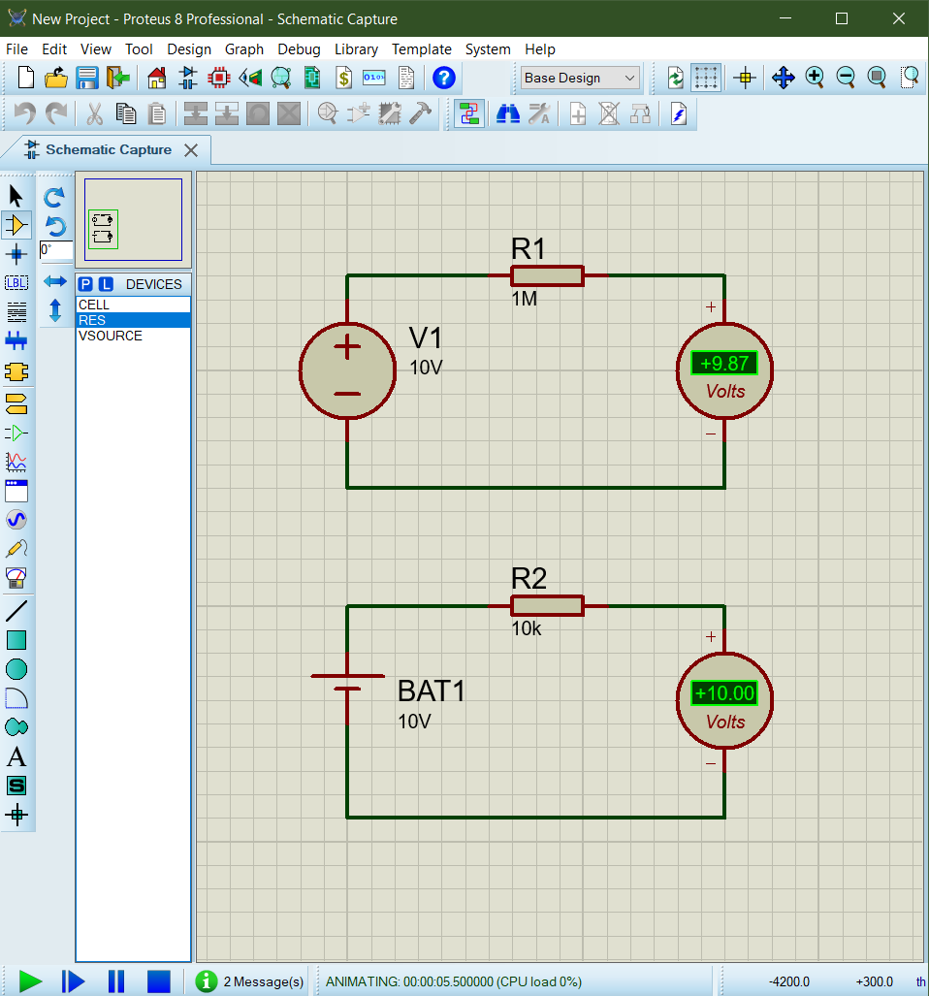
Task: Select the Graph mode tool
Action: (x=16, y=462)
